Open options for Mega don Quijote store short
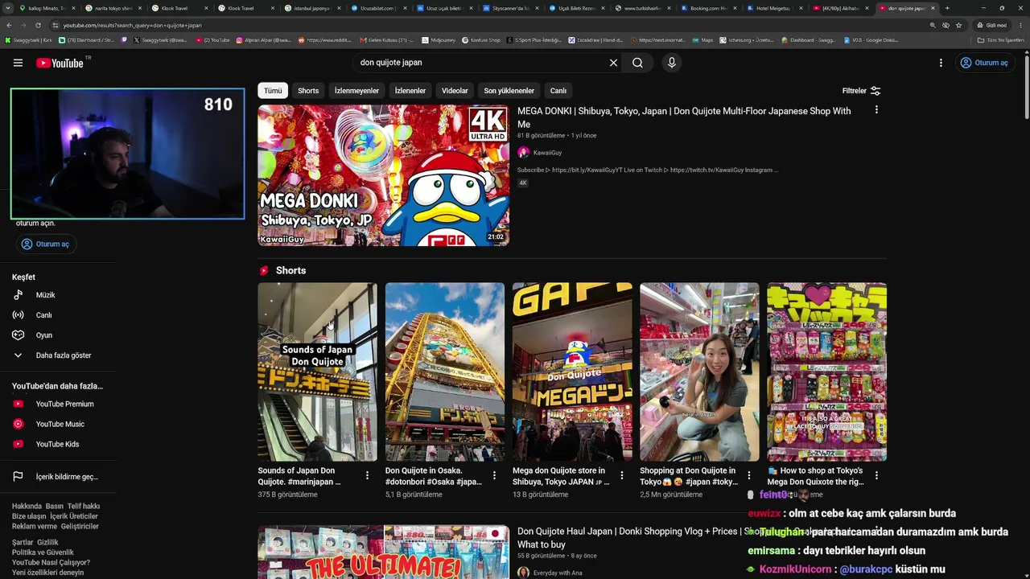The image size is (1030, 579). pyautogui.click(x=622, y=475)
